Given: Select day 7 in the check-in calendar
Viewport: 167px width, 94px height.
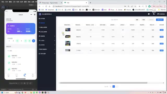Looking at the screenshot, I should click(x=26, y=41).
